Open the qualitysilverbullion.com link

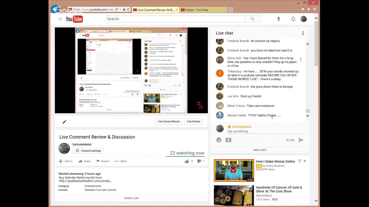[x=85, y=181]
